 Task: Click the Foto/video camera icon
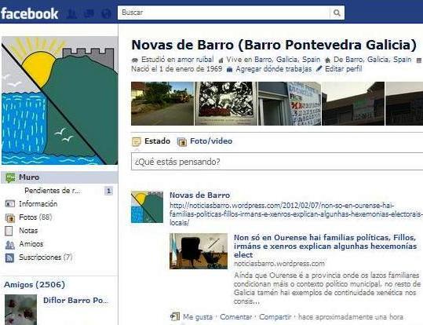182,142
